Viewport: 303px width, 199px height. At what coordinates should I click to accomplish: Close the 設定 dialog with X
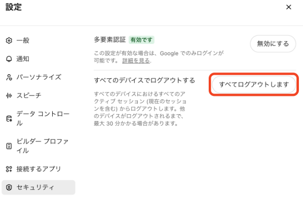coord(289,7)
